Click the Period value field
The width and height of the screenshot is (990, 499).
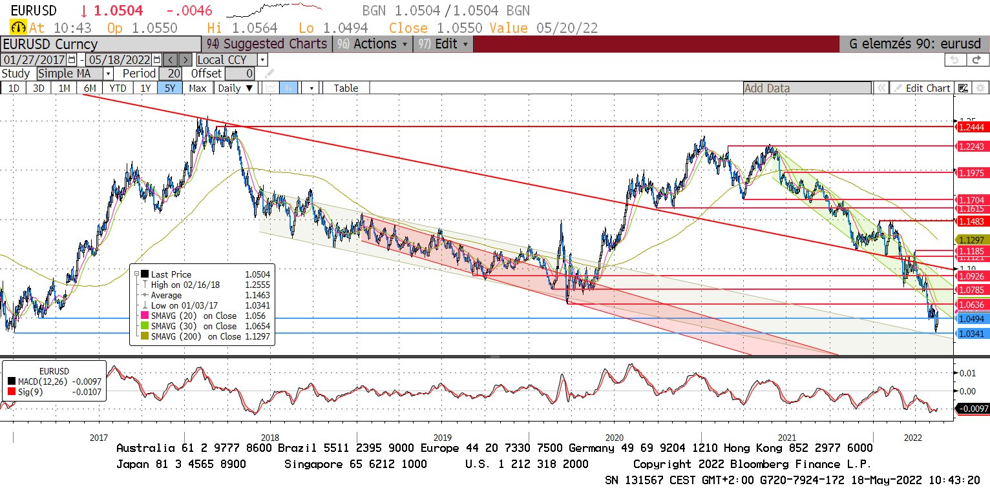[x=171, y=74]
